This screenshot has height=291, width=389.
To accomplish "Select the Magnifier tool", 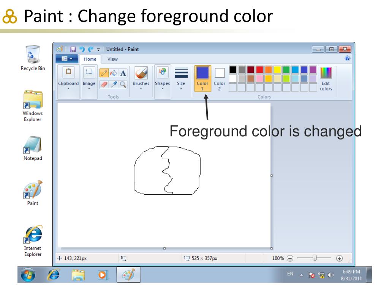I will [123, 84].
